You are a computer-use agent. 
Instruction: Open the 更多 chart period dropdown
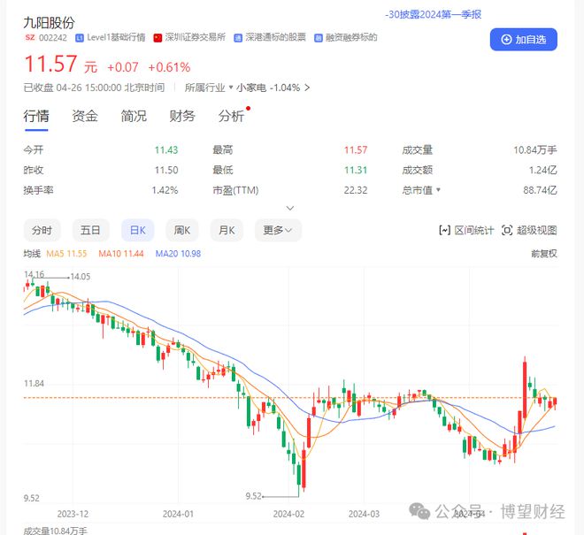tap(278, 231)
